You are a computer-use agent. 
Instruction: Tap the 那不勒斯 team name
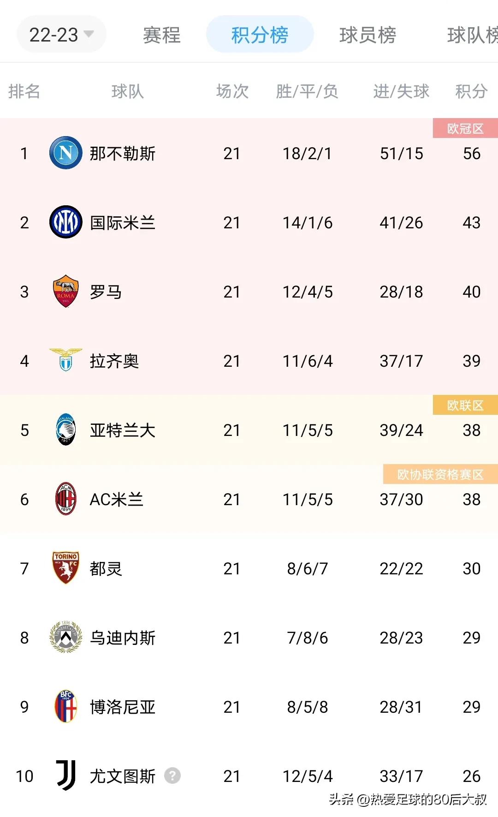123,154
